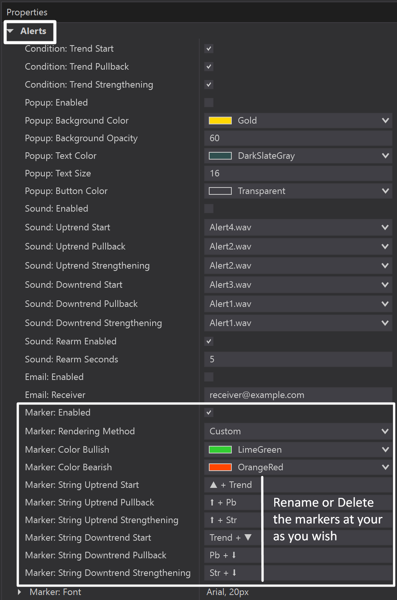Click the Sound: Rearm Seconds field
Viewport: 397px width, 600px height.
(298, 359)
